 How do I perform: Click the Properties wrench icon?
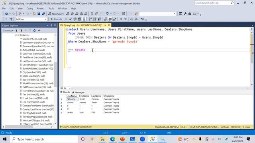point(185,14)
